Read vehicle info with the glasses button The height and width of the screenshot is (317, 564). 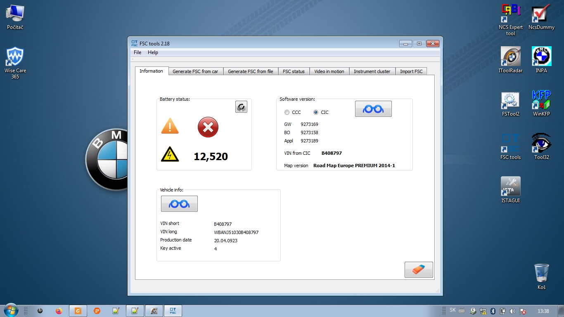pyautogui.click(x=179, y=204)
